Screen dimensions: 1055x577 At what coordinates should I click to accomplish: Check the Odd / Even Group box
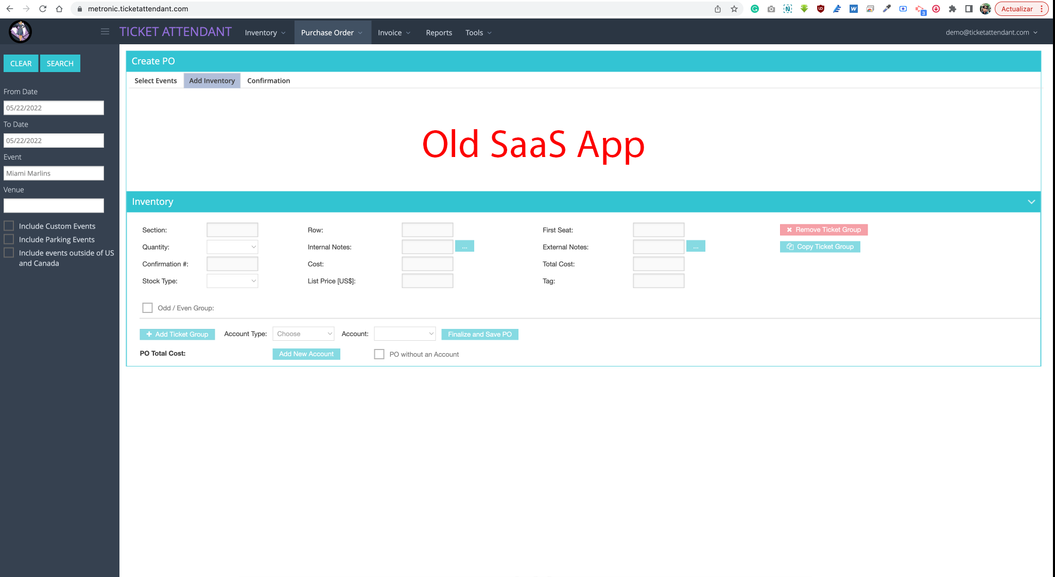tap(148, 308)
